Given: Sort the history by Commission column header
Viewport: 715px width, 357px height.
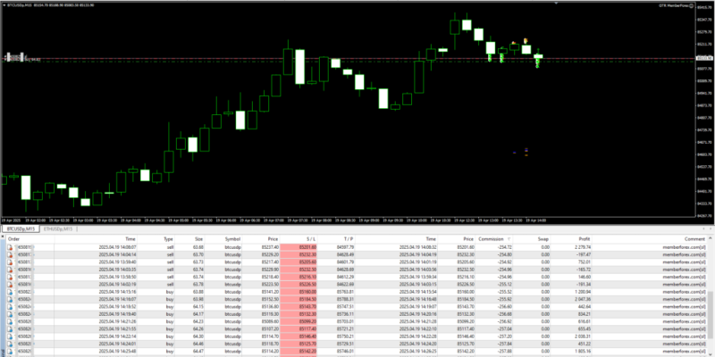Looking at the screenshot, I should (x=491, y=239).
